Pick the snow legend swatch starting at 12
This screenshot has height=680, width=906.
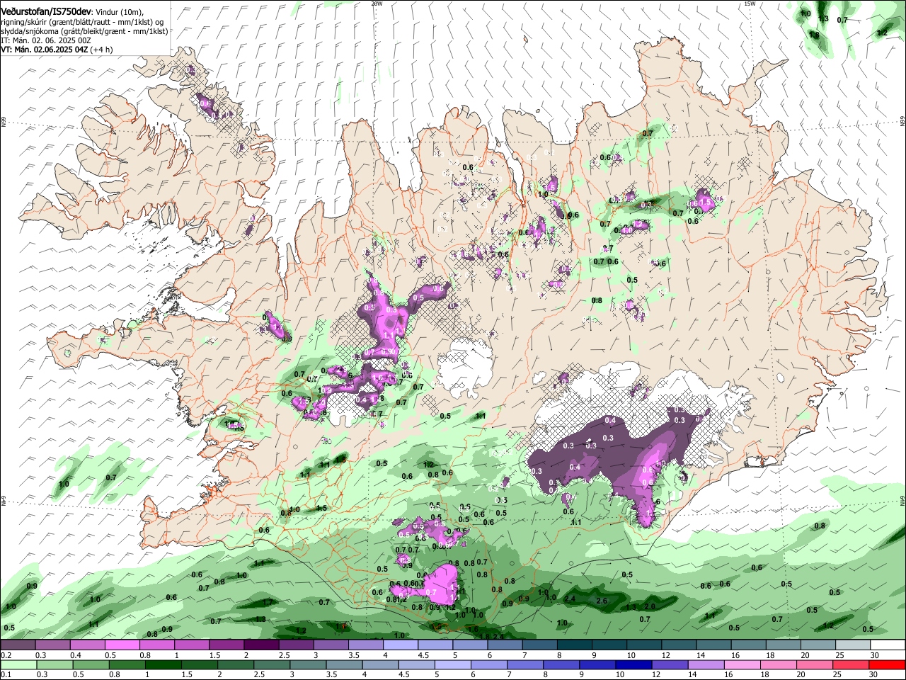[679, 645]
